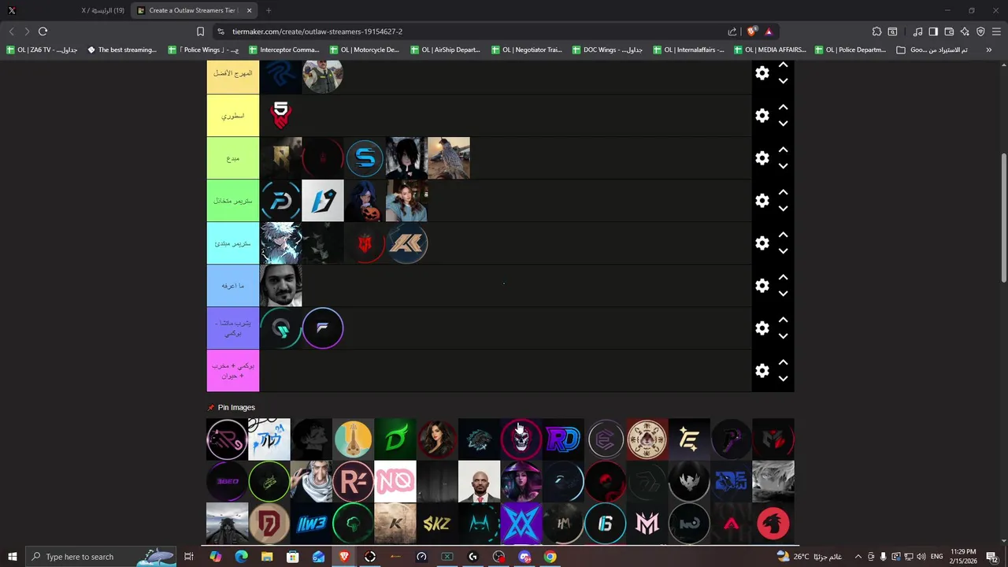
Task: Open File Explorer from the taskbar
Action: tap(267, 557)
